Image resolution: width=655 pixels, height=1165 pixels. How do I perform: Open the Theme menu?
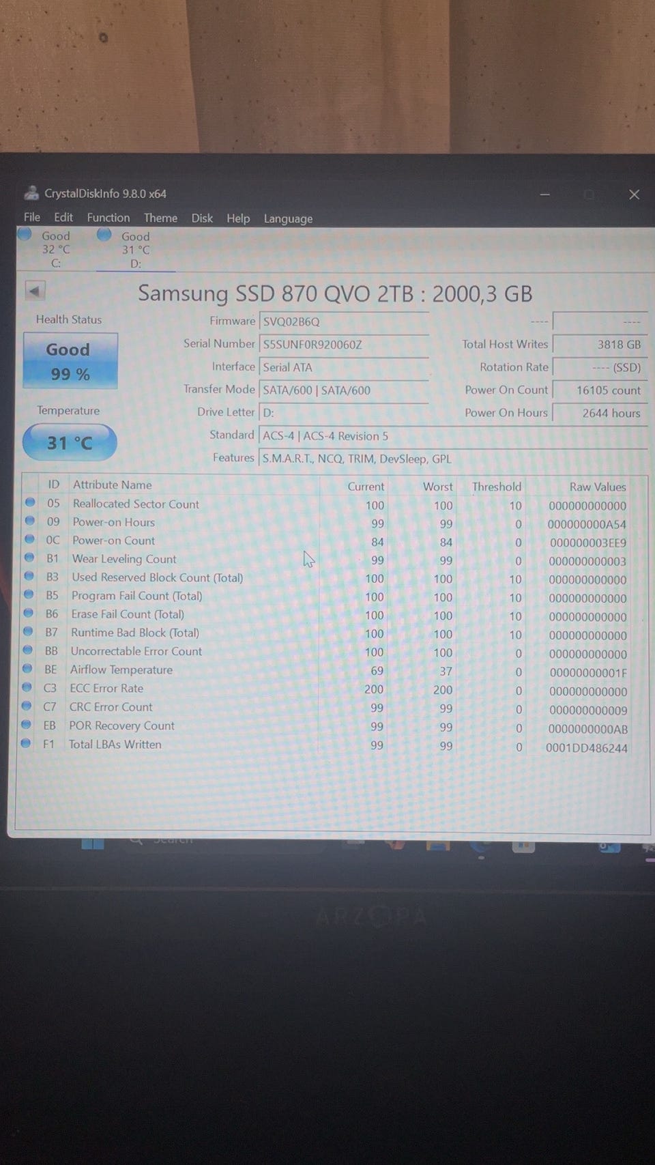(160, 218)
